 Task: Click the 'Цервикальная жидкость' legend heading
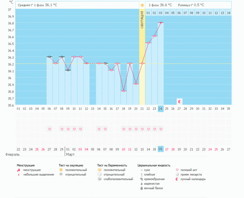click(x=154, y=165)
